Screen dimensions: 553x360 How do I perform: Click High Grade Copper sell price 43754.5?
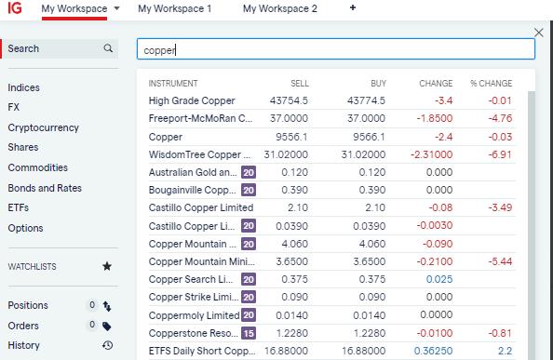point(289,100)
